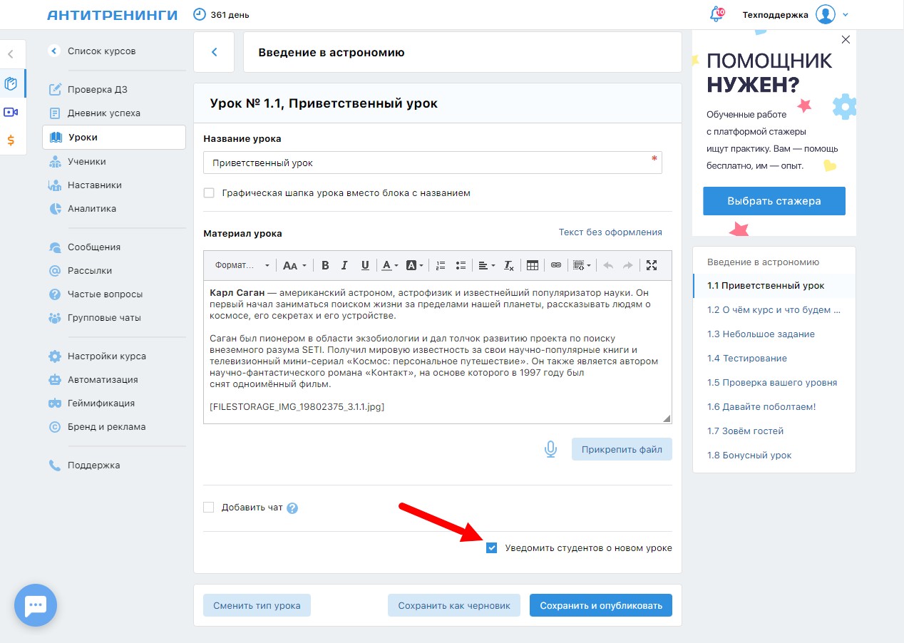Open the text color picker
The width and height of the screenshot is (904, 643).
(389, 265)
